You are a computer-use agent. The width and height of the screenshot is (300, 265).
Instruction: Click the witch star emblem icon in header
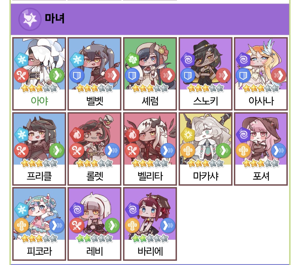30,19
